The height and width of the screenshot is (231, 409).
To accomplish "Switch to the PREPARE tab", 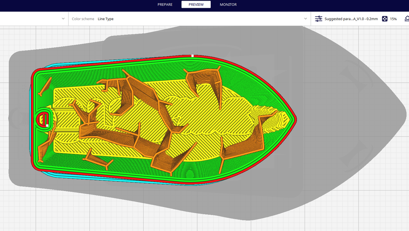I will (165, 4).
